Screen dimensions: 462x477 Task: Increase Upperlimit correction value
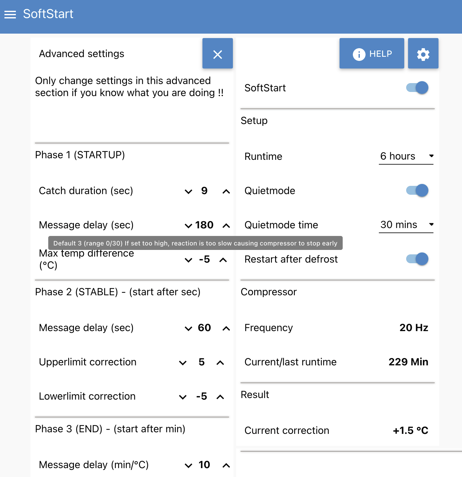pyautogui.click(x=220, y=363)
